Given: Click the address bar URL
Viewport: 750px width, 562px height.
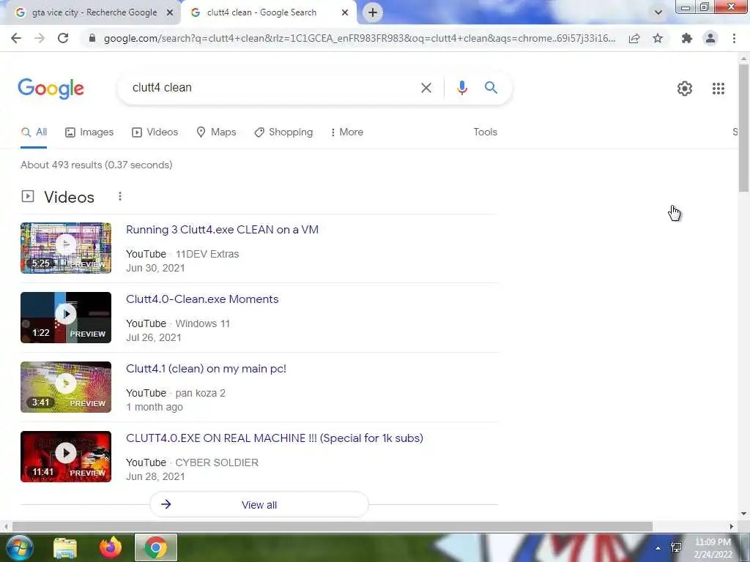Looking at the screenshot, I should (x=359, y=38).
